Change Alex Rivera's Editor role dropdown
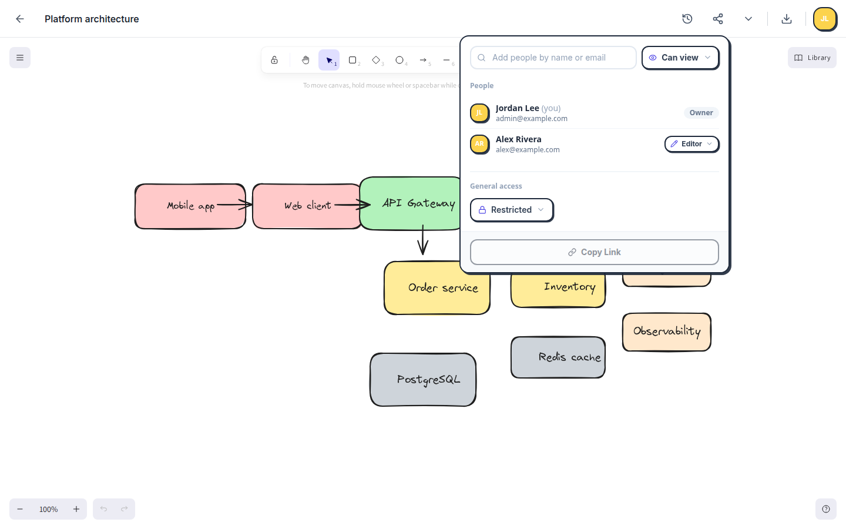The height and width of the screenshot is (529, 846). pos(691,144)
